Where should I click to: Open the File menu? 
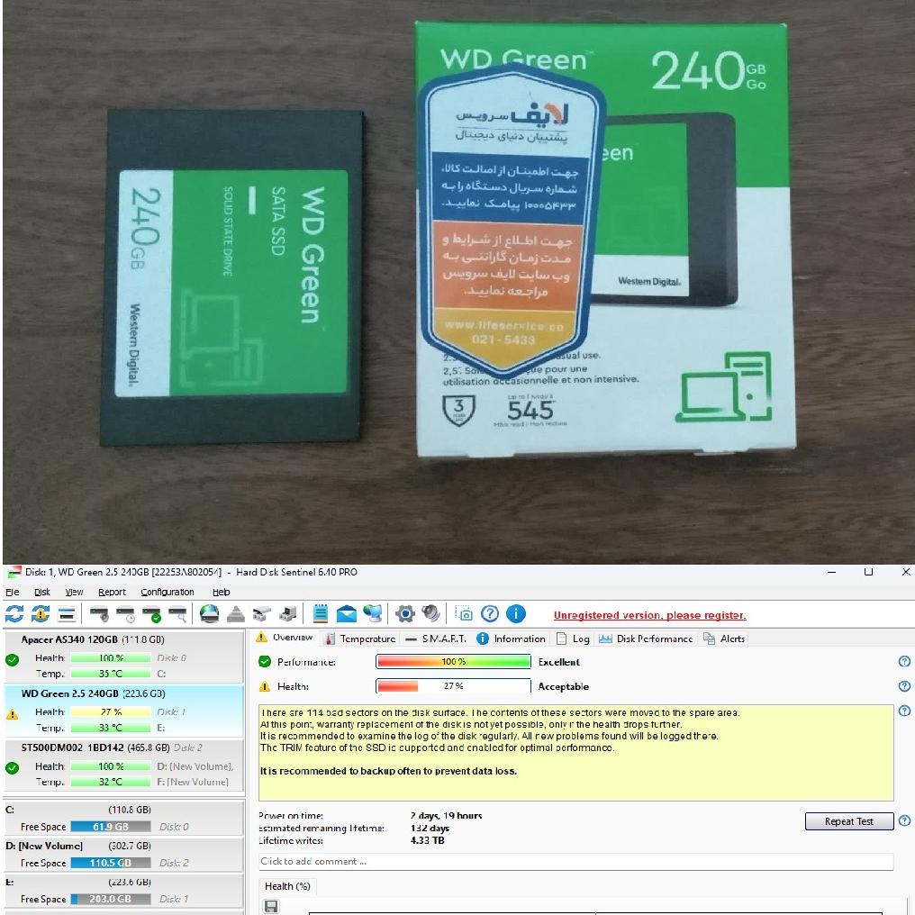tap(13, 592)
